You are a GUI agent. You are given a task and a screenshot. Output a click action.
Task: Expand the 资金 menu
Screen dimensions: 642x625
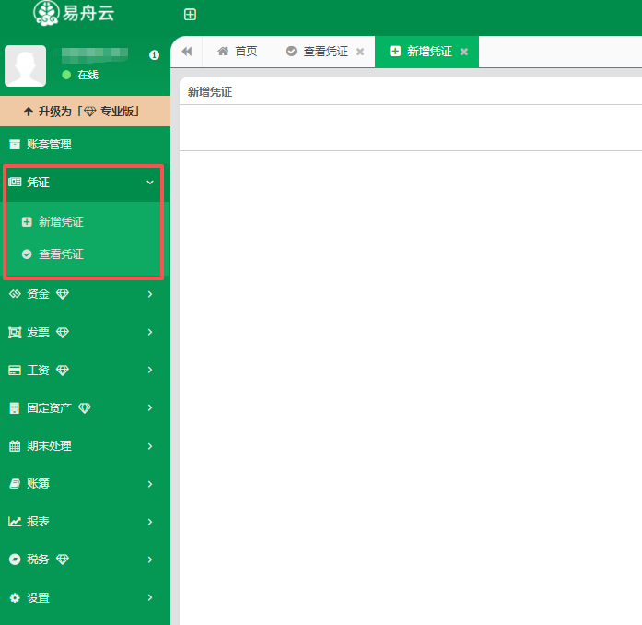pyautogui.click(x=83, y=294)
